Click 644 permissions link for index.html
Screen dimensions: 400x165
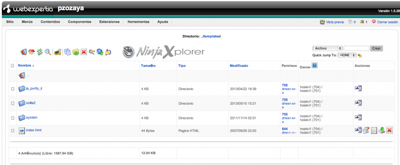(x=285, y=129)
